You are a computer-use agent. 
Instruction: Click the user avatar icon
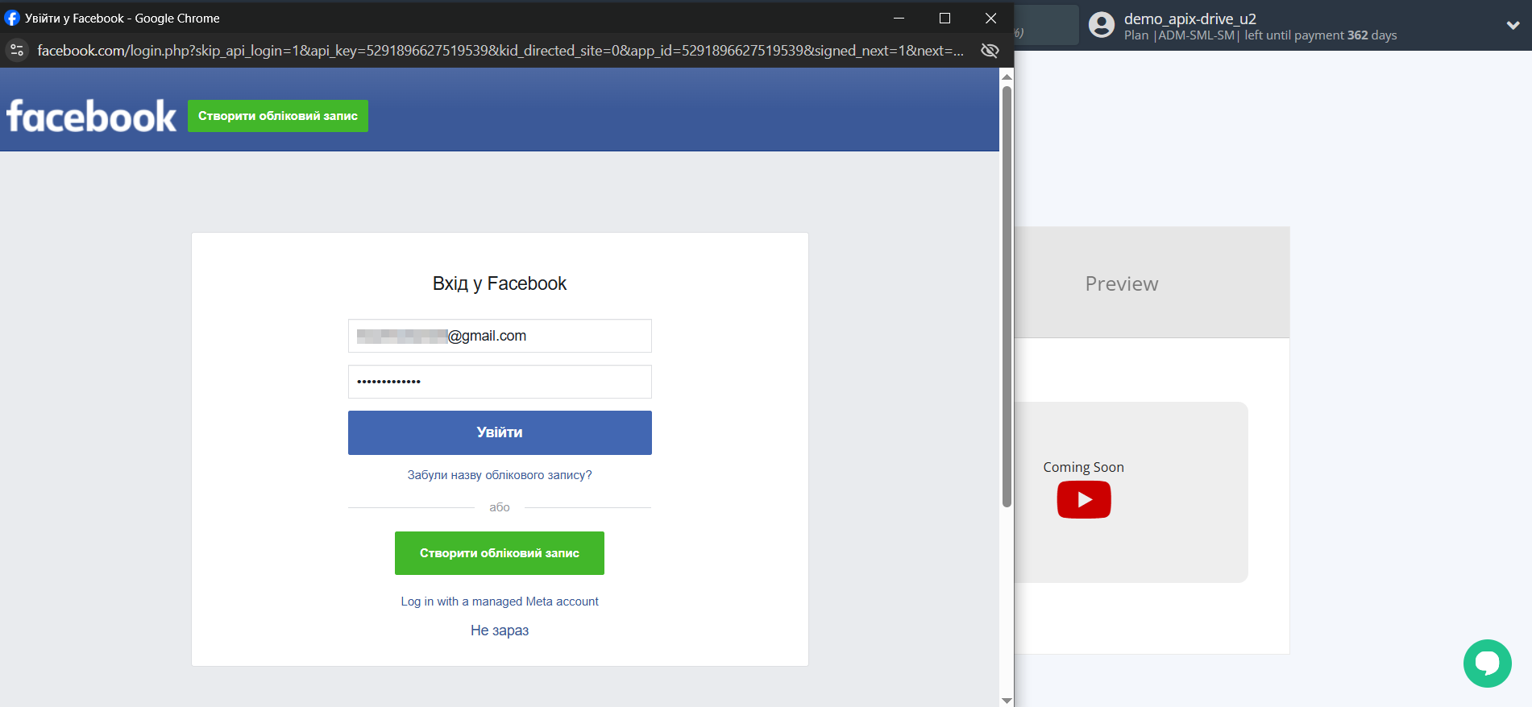pos(1101,25)
